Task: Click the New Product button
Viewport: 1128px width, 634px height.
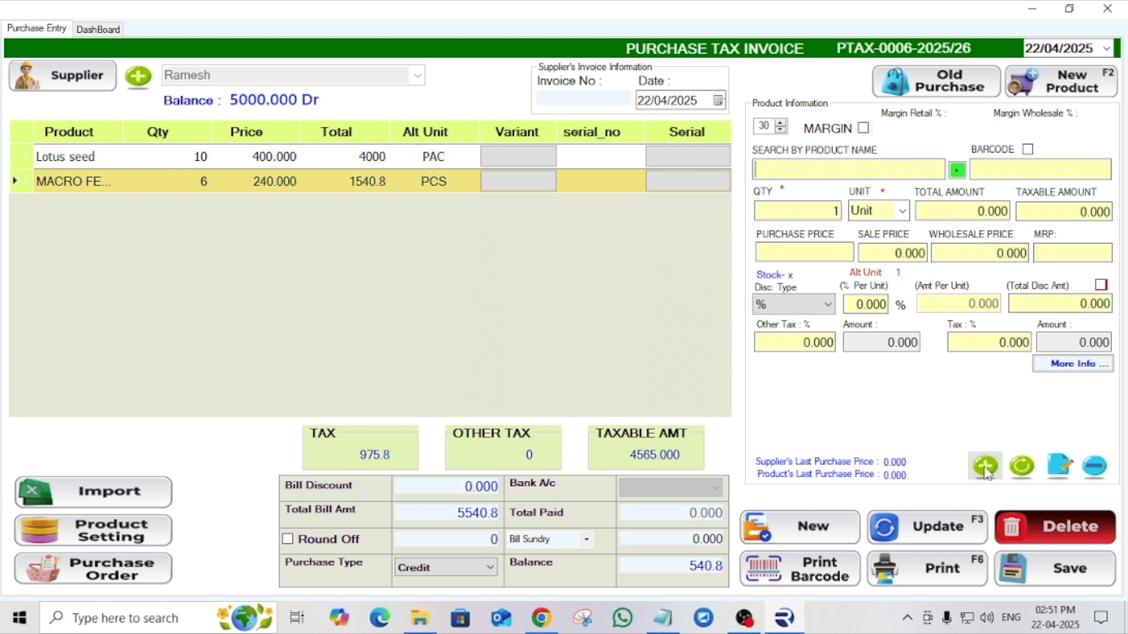Action: click(1061, 81)
